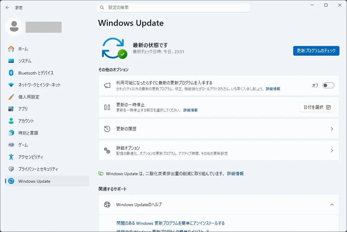Open アプリ settings page
Image resolution: width=347 pixels, height=232 pixels.
[47, 109]
